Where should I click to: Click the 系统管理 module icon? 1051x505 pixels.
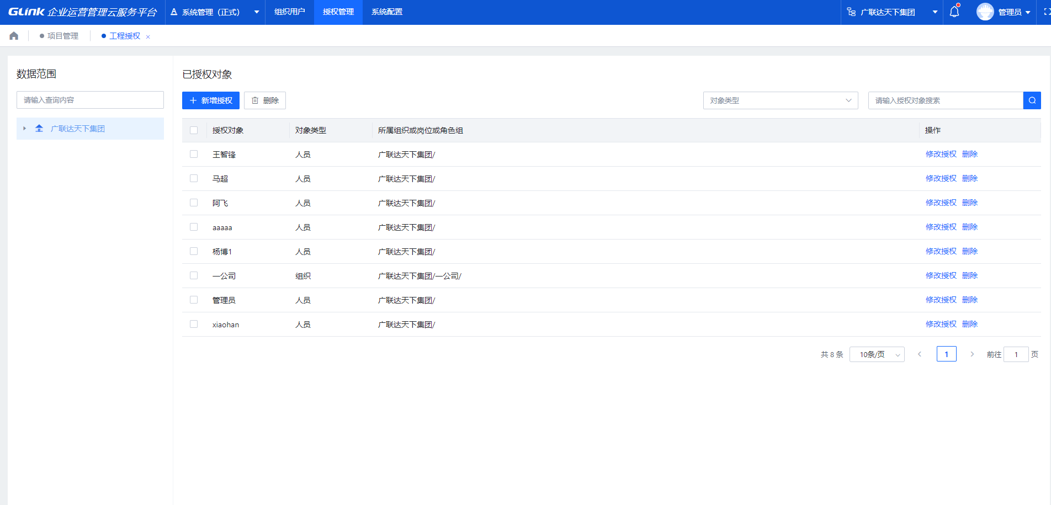tap(174, 12)
